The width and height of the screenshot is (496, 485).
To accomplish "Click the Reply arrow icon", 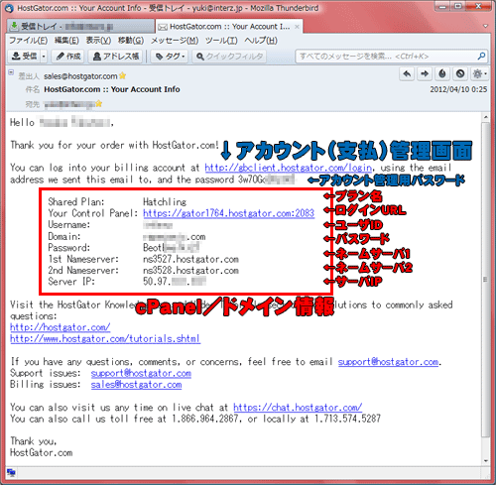I will coord(407,73).
